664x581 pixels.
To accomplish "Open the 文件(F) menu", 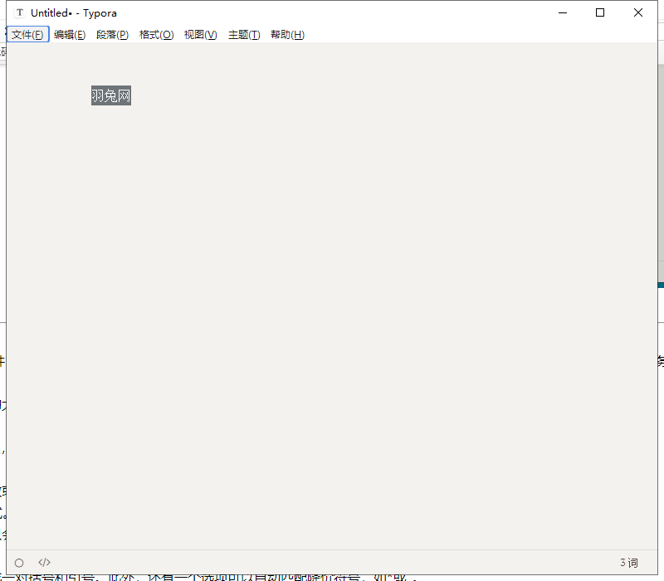I will [x=27, y=34].
